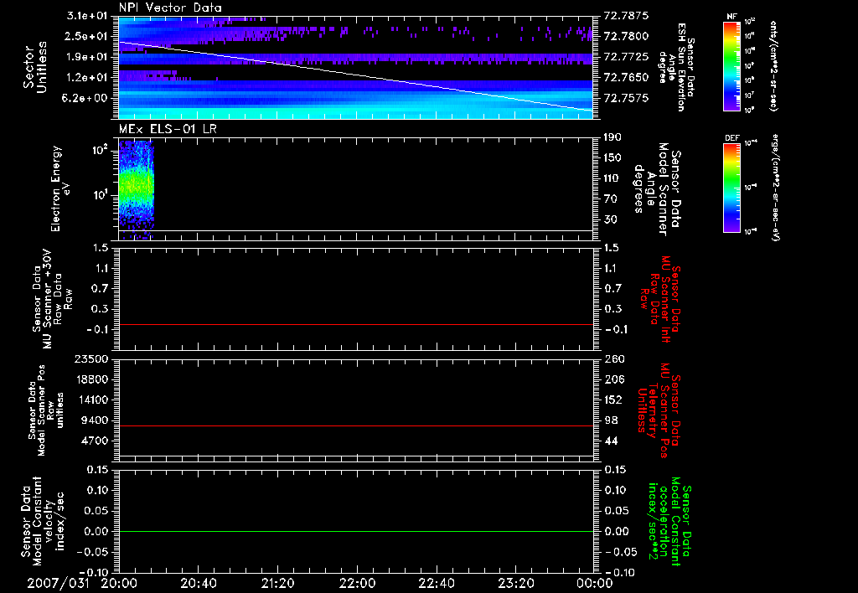Click the 44 telemetry tick label
The height and width of the screenshot is (593, 858).
point(611,441)
